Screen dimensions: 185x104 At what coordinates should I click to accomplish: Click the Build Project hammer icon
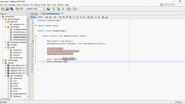[x=54, y=9]
